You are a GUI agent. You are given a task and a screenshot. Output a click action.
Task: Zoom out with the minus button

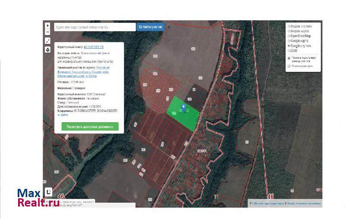(x=48, y=31)
